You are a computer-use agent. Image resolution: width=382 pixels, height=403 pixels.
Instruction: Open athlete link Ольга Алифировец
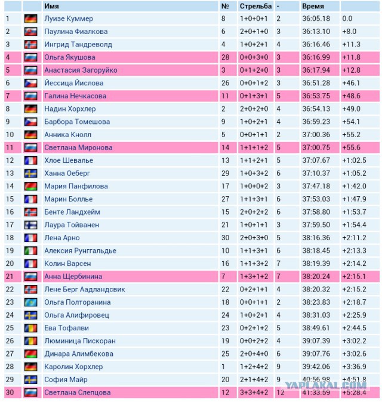coord(77,315)
